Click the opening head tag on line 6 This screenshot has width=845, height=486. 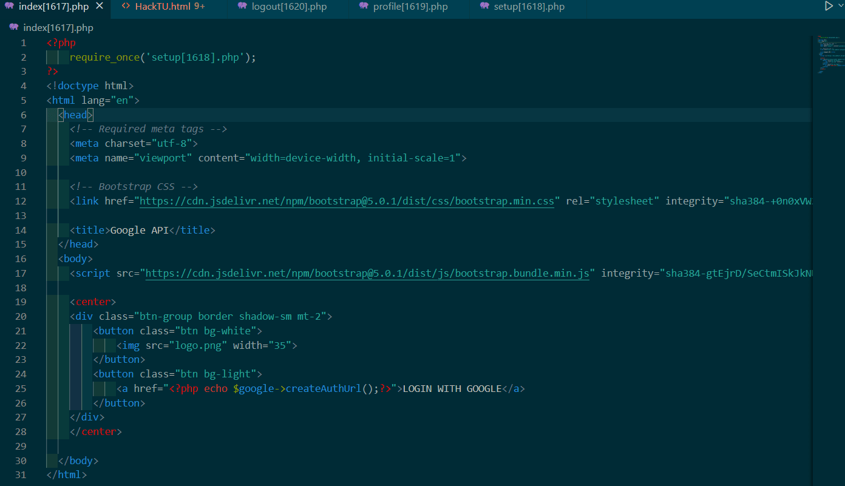(76, 115)
